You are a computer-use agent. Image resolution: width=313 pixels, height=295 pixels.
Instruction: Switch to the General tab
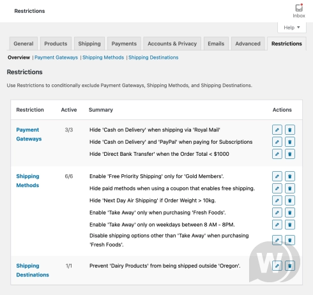(24, 43)
